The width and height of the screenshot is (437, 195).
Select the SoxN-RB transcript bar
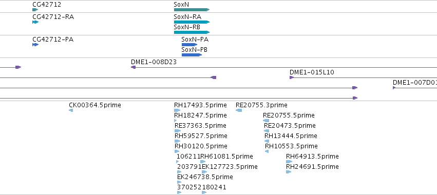point(192,32)
